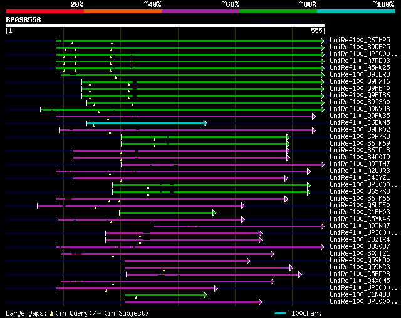Click the cyan arrowhead ending C6EWN5 alignment
The height and width of the screenshot is (318, 401).
click(x=206, y=124)
